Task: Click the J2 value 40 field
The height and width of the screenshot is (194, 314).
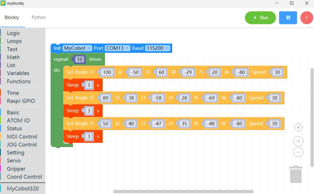Action: pyautogui.click(x=131, y=123)
